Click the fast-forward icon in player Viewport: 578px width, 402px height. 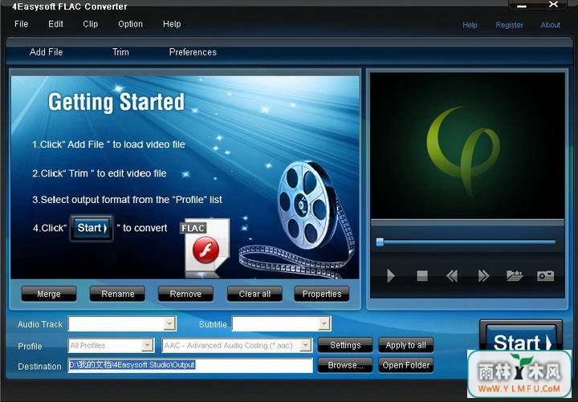point(483,275)
